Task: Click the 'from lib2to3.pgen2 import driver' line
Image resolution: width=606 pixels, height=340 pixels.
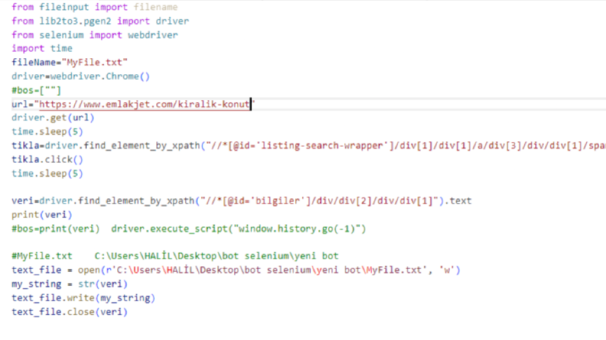Action: pyautogui.click(x=100, y=21)
